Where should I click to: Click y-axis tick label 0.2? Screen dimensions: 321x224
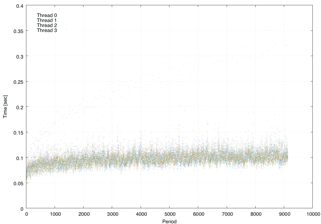[x=20, y=107]
